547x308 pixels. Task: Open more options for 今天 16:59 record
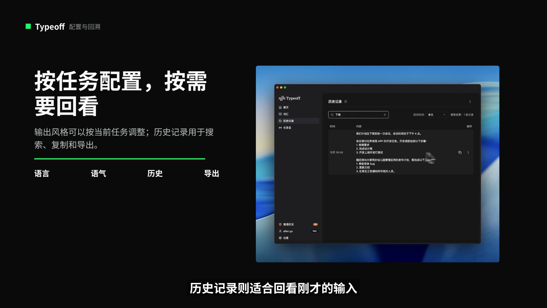click(468, 153)
